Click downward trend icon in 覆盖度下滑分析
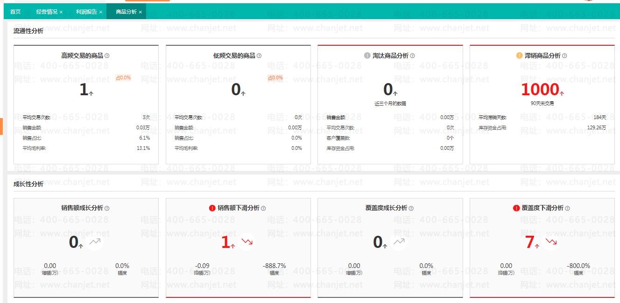This screenshot has width=620, height=303. [551, 242]
